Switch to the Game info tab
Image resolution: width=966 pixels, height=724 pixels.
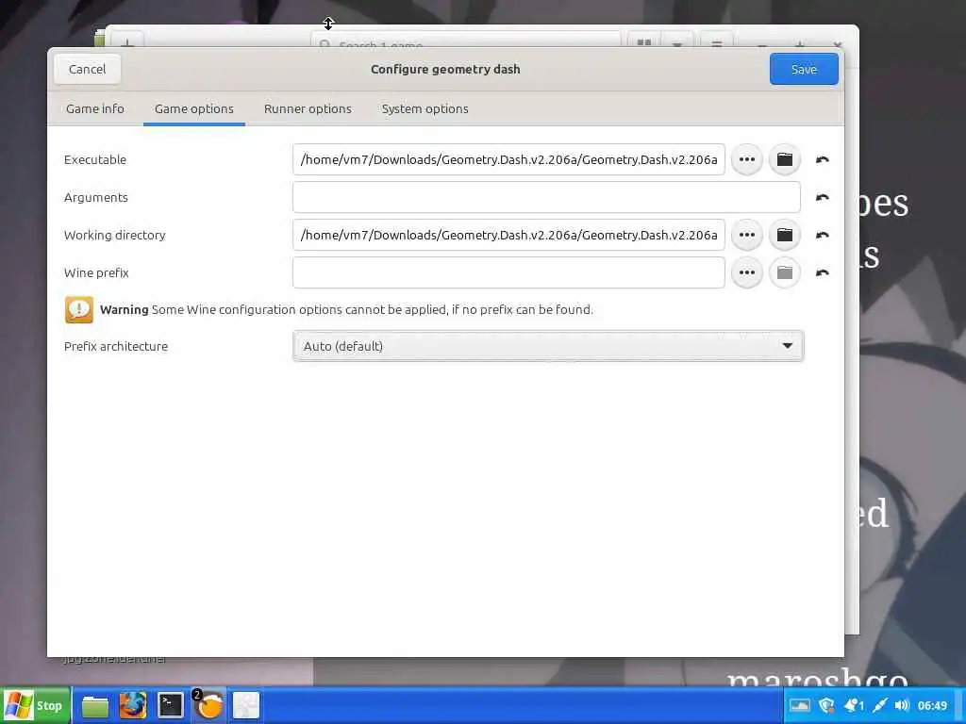click(x=95, y=109)
